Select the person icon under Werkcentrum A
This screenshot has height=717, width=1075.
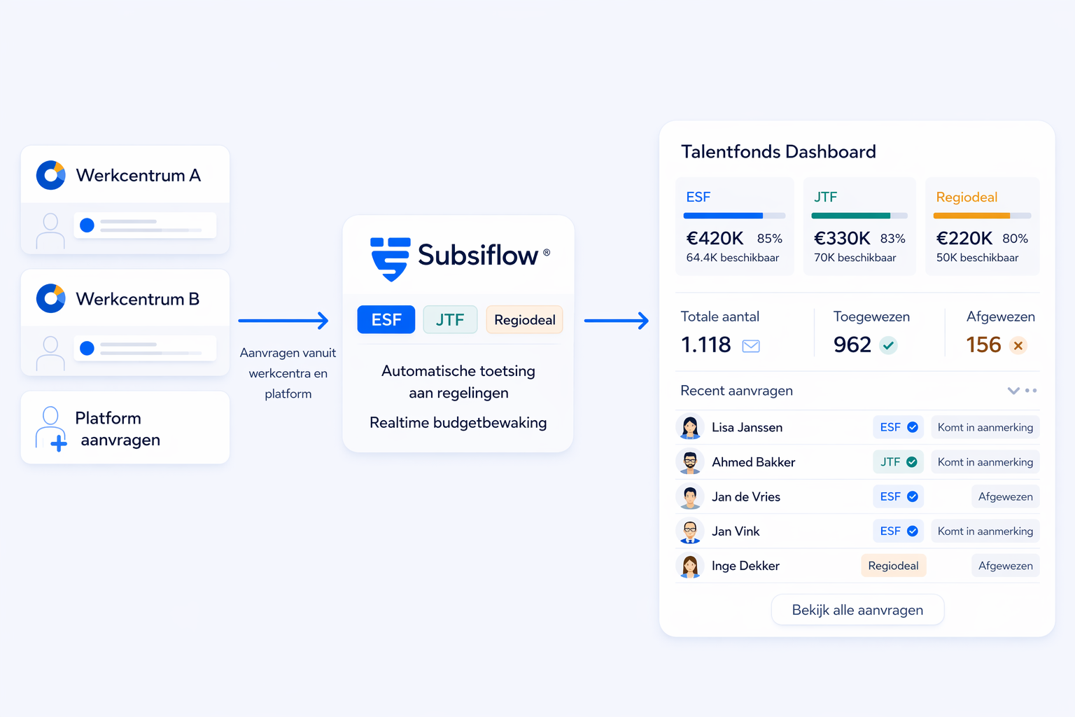pos(50,231)
